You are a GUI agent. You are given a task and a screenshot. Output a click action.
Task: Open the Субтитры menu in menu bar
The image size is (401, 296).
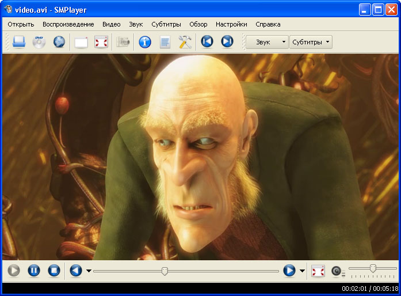coord(166,24)
